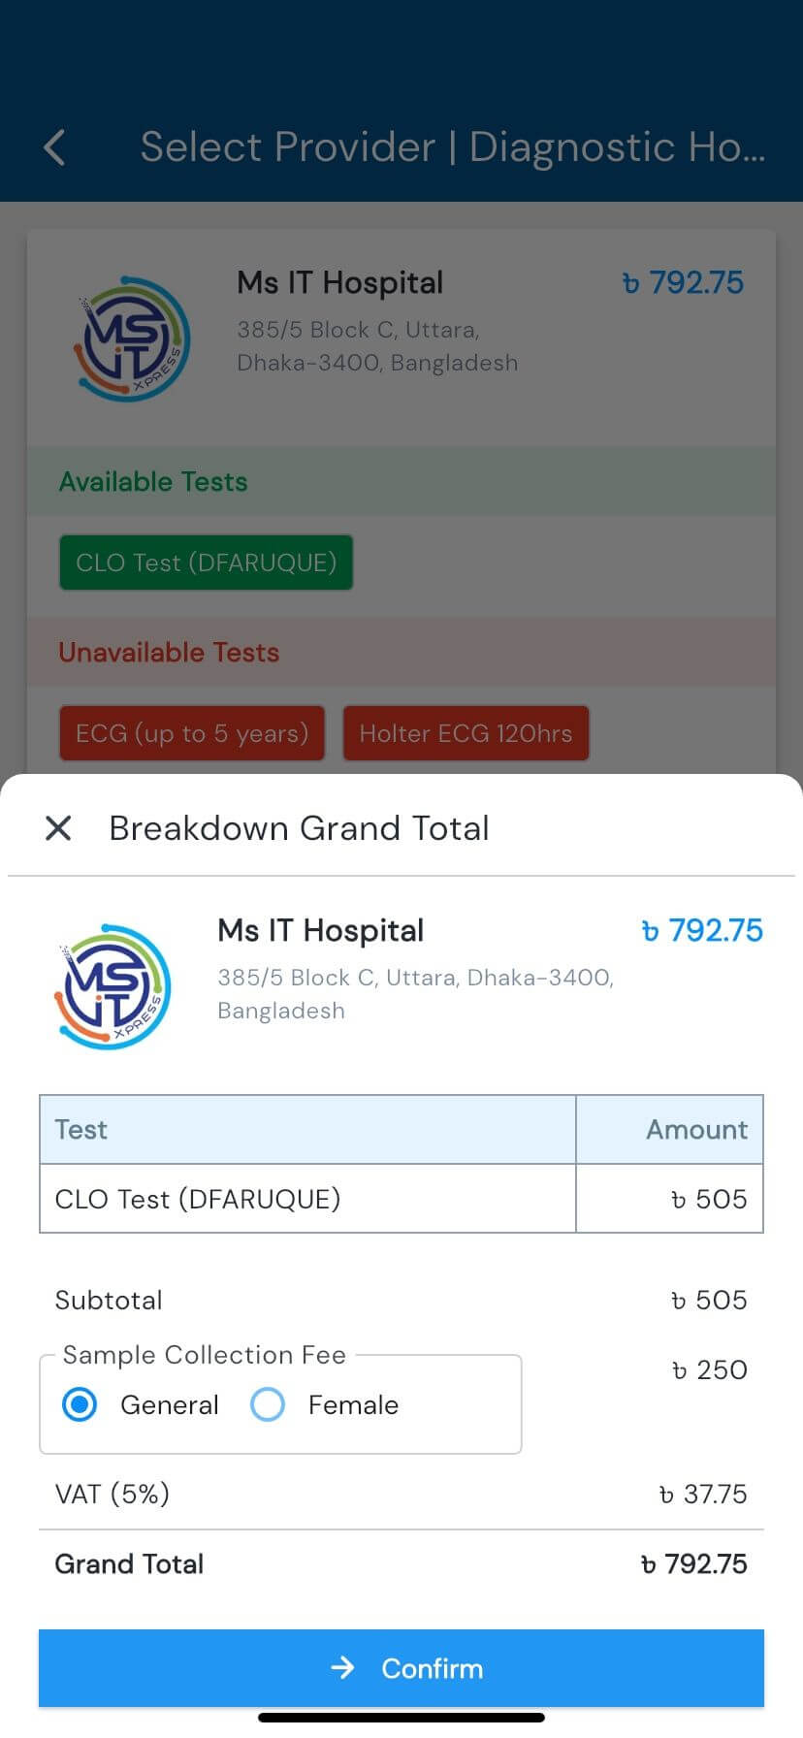803x1738 pixels.
Task: Tap the ECG (up to 5 years) chip
Action: [x=192, y=733]
